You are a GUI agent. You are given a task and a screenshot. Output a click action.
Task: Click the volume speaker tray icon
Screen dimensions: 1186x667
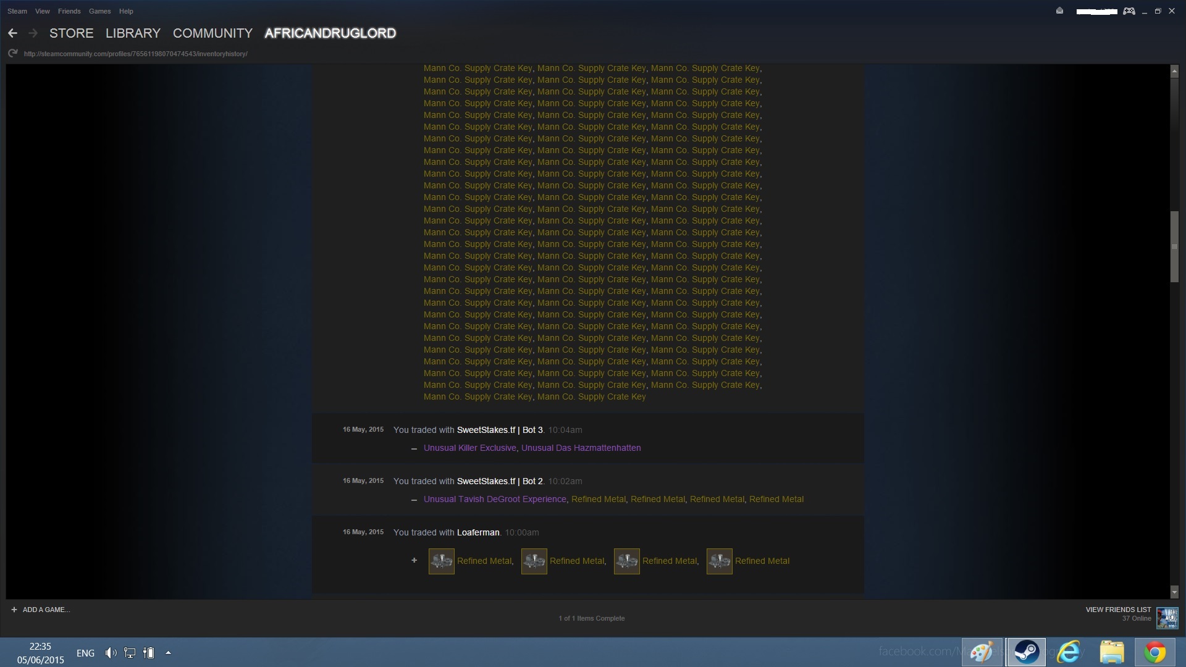[111, 653]
